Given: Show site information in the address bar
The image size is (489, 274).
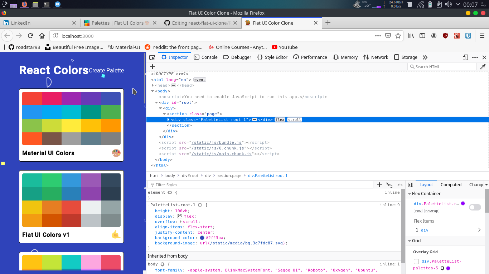Looking at the screenshot, I should point(55,36).
